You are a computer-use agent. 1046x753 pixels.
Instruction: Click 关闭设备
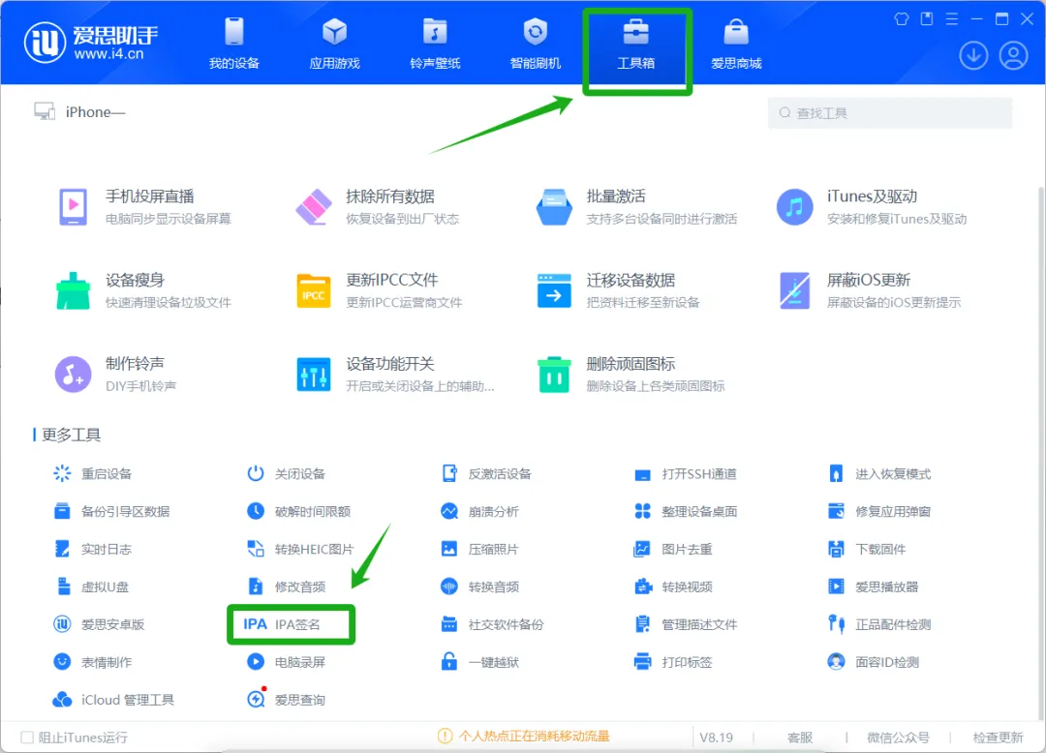pos(286,474)
